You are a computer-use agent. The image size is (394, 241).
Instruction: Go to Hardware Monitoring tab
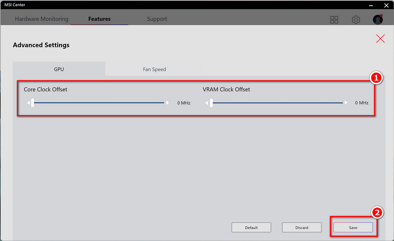42,19
